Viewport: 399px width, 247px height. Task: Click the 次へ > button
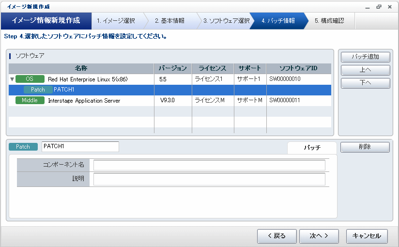click(319, 236)
